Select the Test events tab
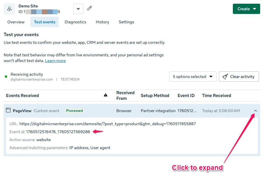 pos(45,22)
